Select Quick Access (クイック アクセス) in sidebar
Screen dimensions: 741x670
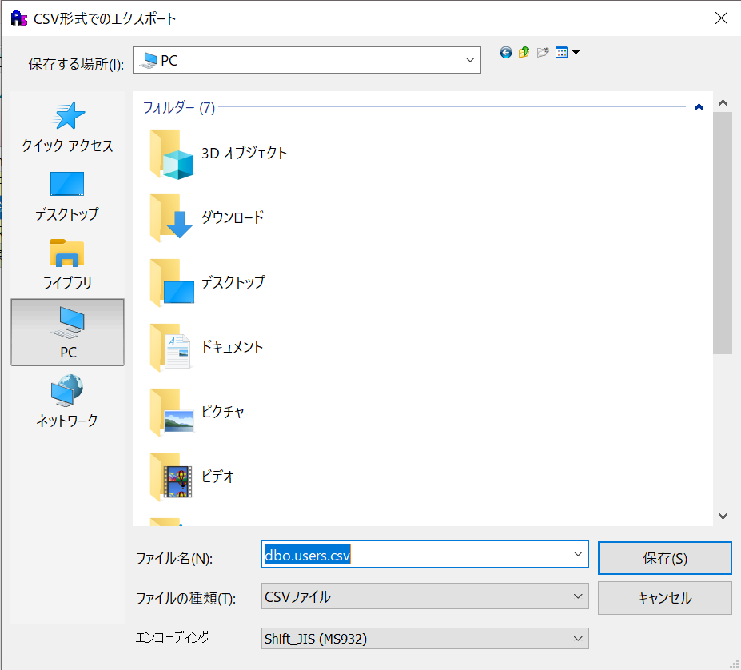[x=68, y=126]
